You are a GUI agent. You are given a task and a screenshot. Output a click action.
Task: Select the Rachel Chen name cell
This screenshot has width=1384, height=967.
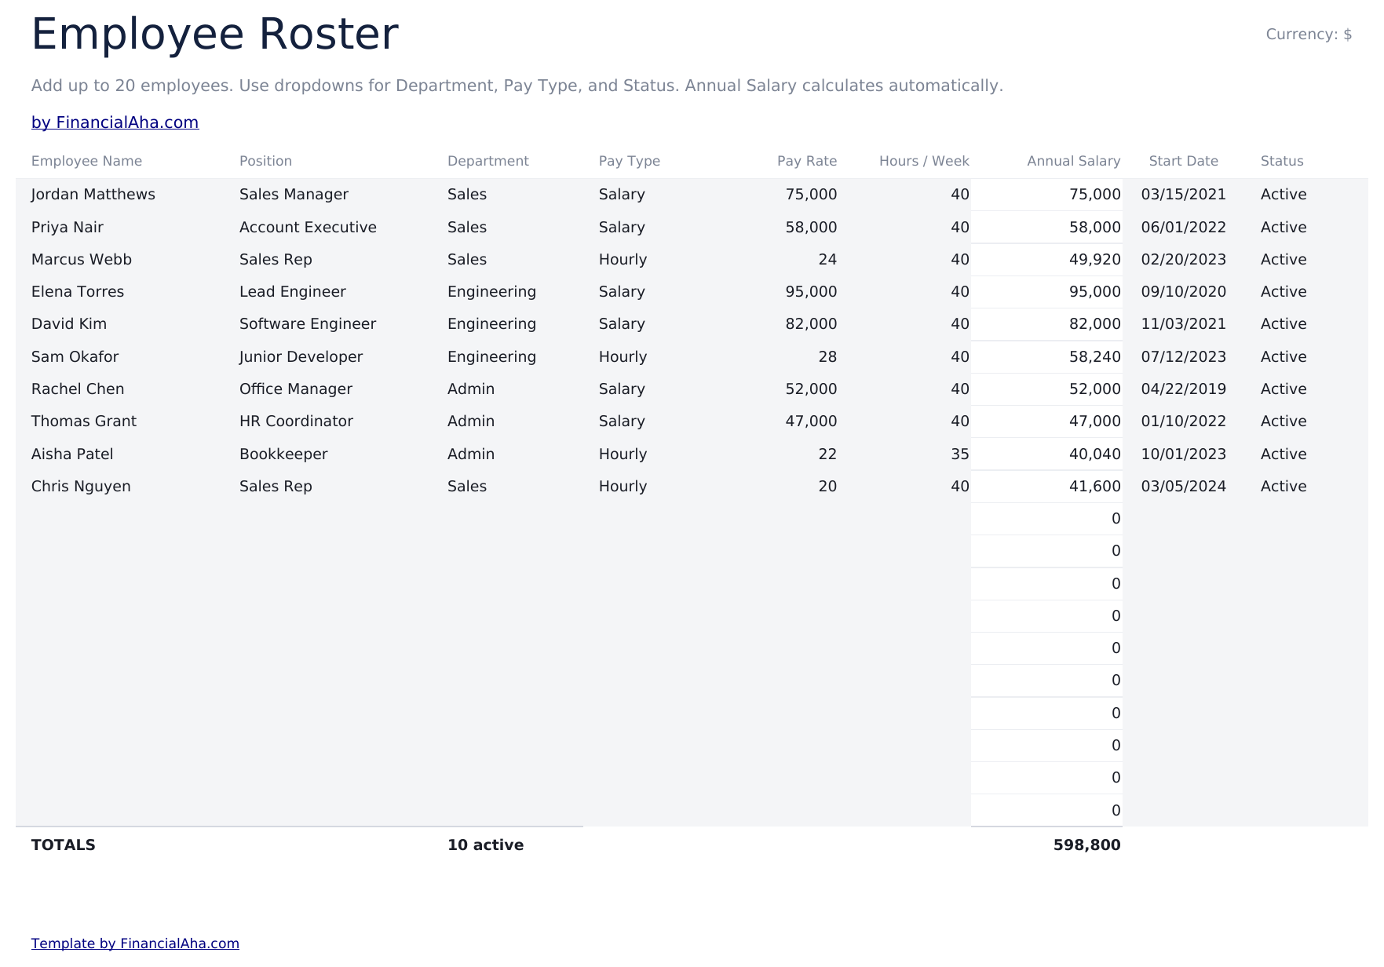coord(119,389)
